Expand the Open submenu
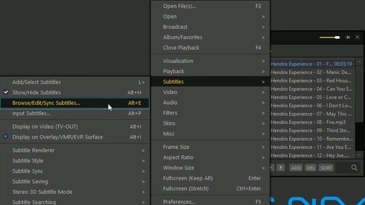This screenshot has height=205, width=365. pos(210,17)
